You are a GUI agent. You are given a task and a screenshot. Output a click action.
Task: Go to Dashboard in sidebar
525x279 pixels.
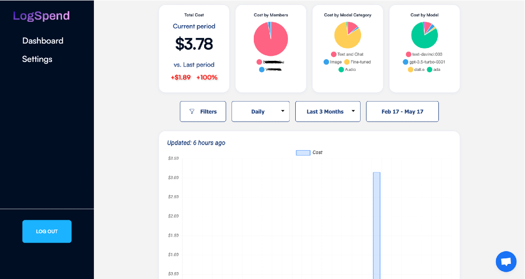click(x=42, y=41)
